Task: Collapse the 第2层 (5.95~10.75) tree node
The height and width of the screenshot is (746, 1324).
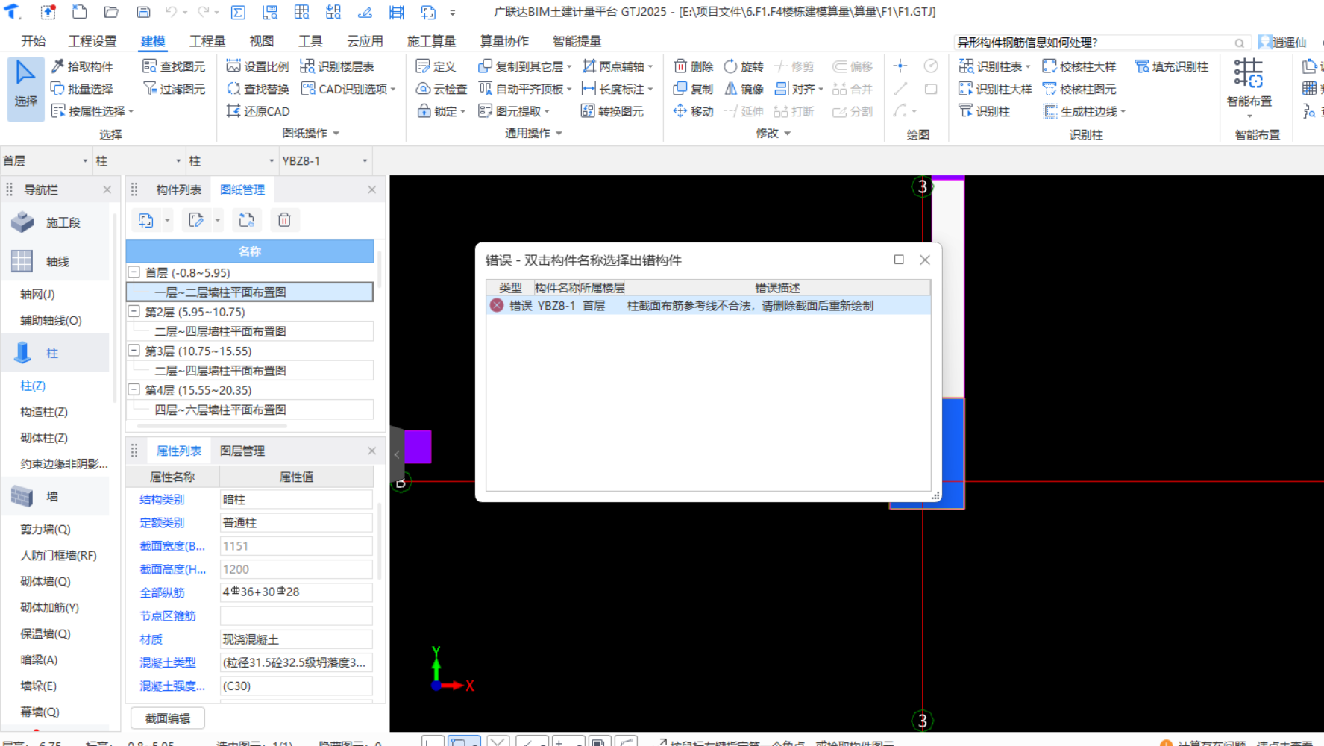Action: click(134, 311)
